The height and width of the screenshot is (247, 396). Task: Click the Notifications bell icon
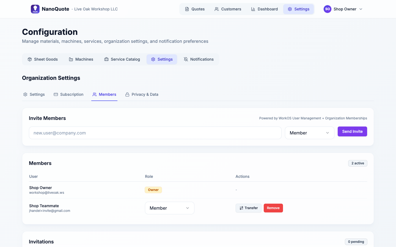pyautogui.click(x=186, y=59)
